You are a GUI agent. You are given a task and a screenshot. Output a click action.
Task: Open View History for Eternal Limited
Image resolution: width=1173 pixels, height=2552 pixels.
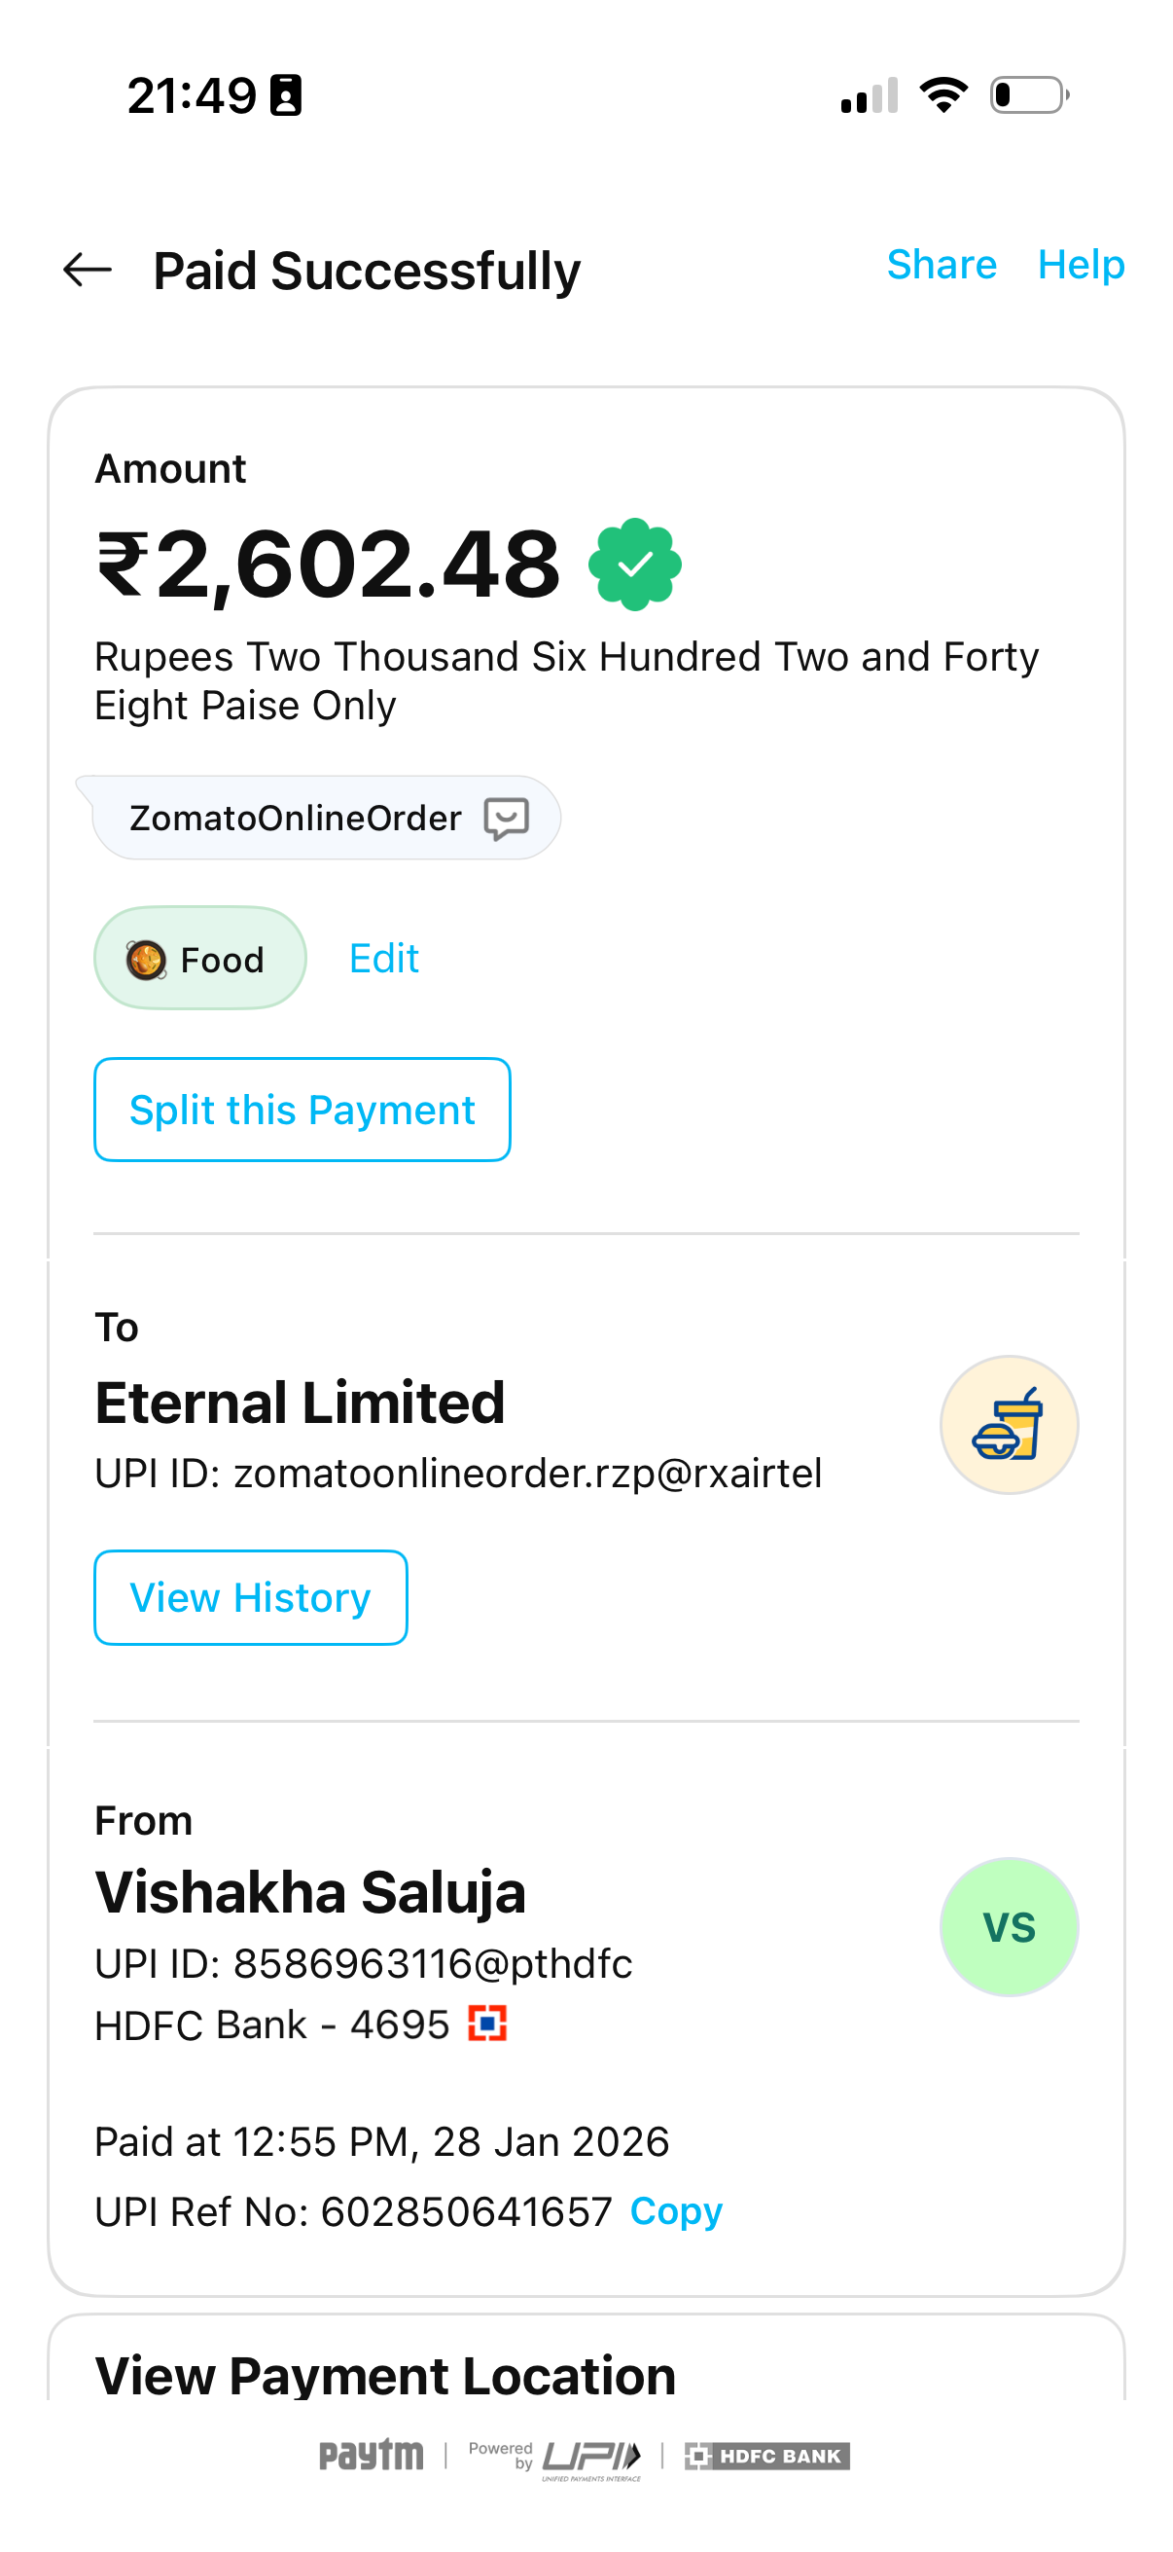(250, 1597)
